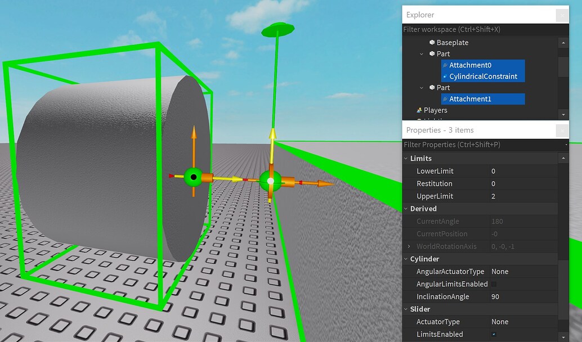Edit the Restitution value field
The image size is (582, 342).
523,183
